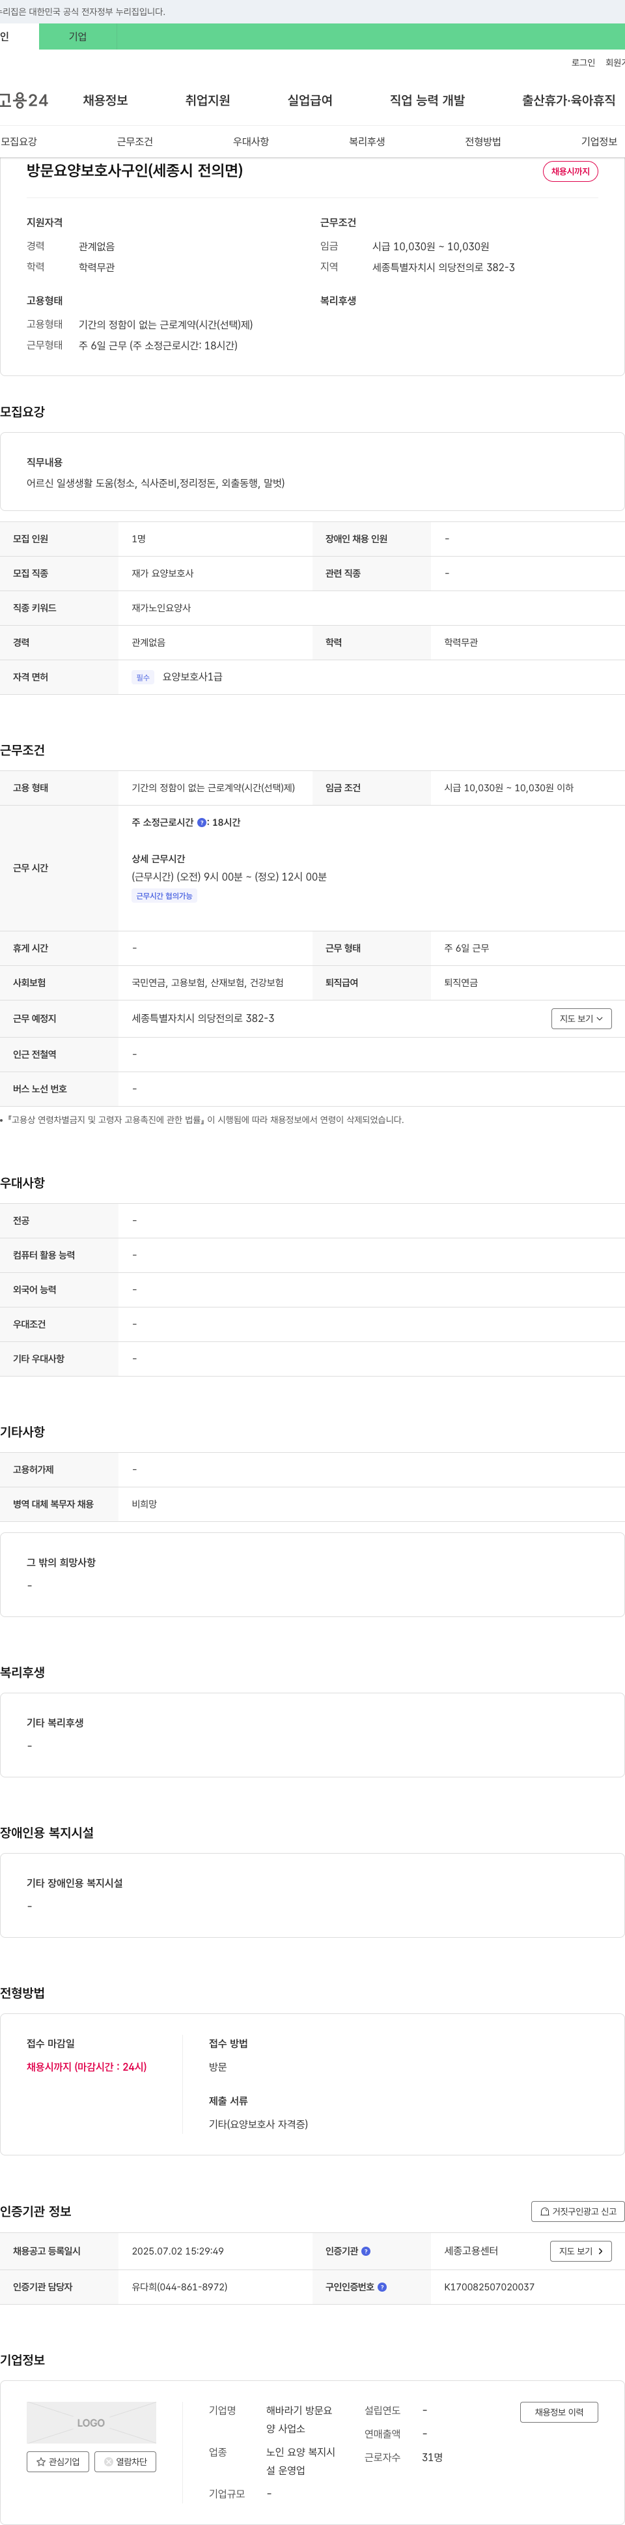
Task: Click the 필수 tag beside 요양보호사1급
Action: [x=143, y=677]
